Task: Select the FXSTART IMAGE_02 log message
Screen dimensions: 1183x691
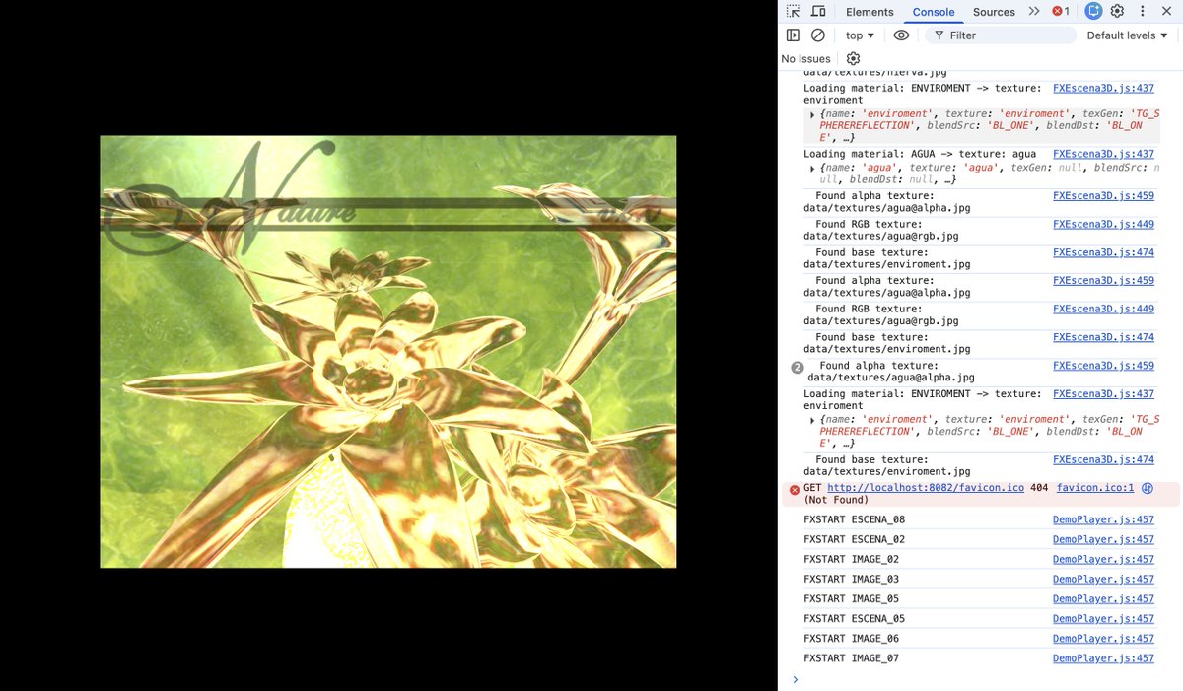Action: 851,559
